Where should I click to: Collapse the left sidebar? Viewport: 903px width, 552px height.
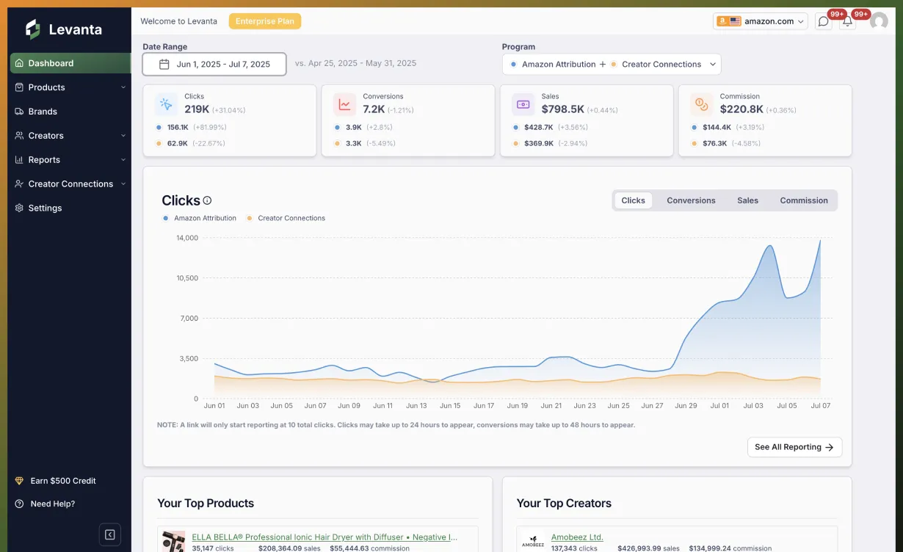pyautogui.click(x=110, y=534)
